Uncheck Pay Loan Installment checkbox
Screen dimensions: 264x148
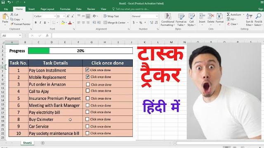coord(87,70)
